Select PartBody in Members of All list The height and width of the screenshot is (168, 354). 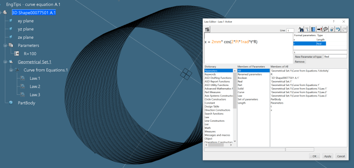click(276, 99)
